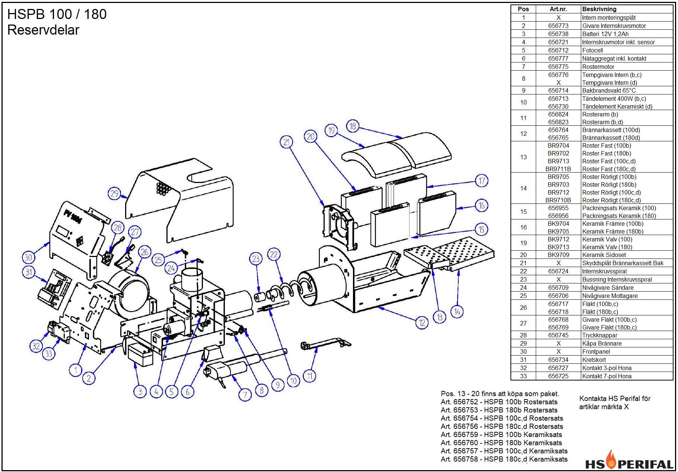The height and width of the screenshot is (472, 678).
Task: Click the 'Kontakt 7-pol Hona' description cell
Action: (x=627, y=376)
